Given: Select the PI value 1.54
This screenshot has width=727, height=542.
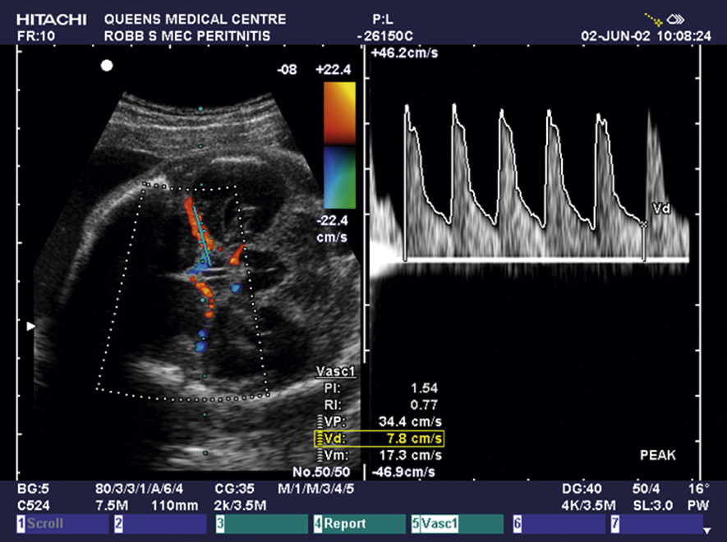Looking at the screenshot, I should pyautogui.click(x=424, y=388).
